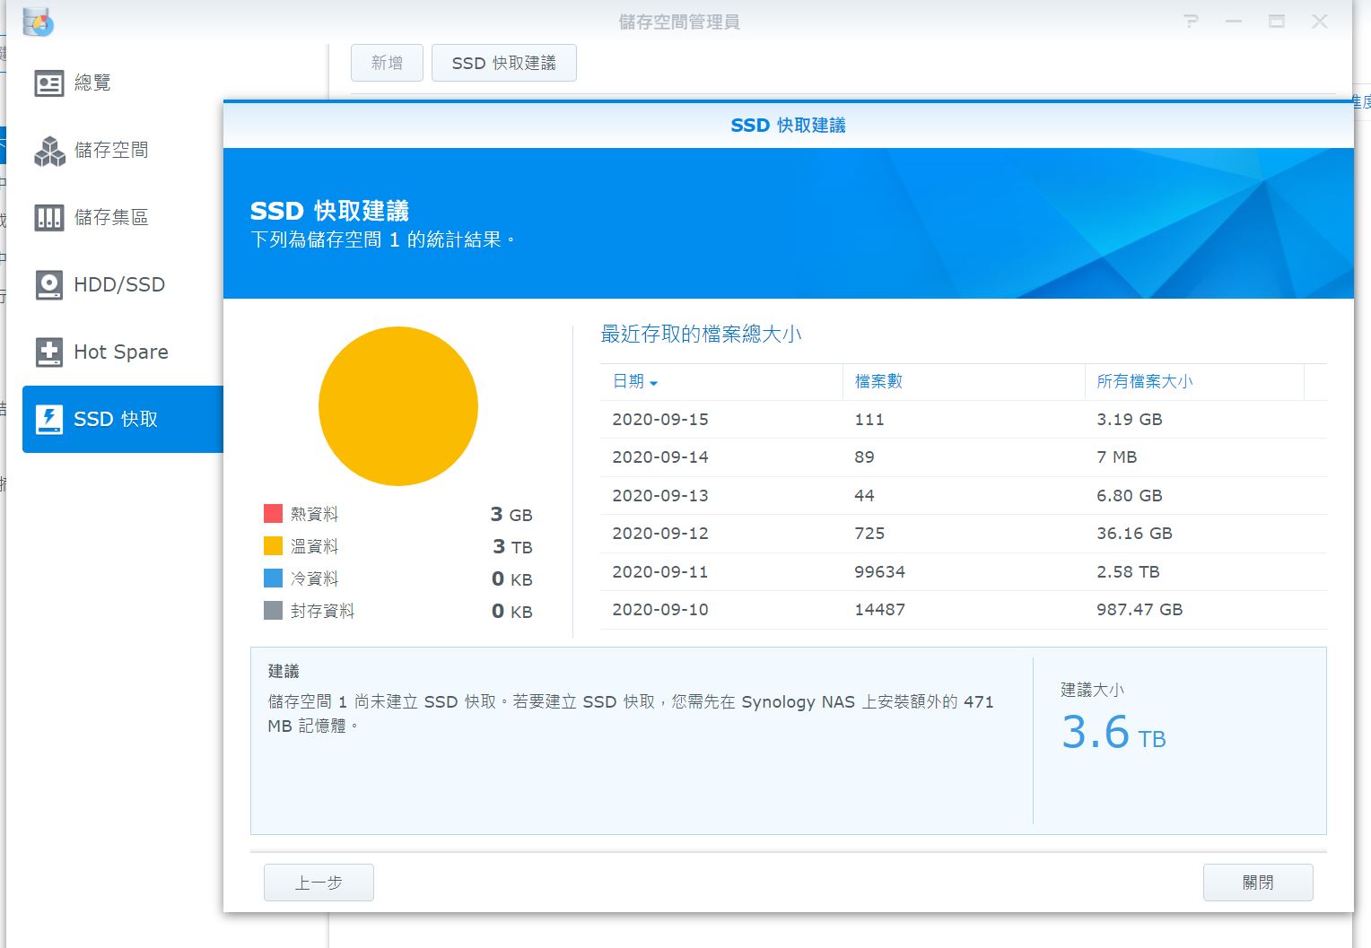Screen dimensions: 1371x948
Task: Click the 7 MB size cell
Action: [1117, 457]
